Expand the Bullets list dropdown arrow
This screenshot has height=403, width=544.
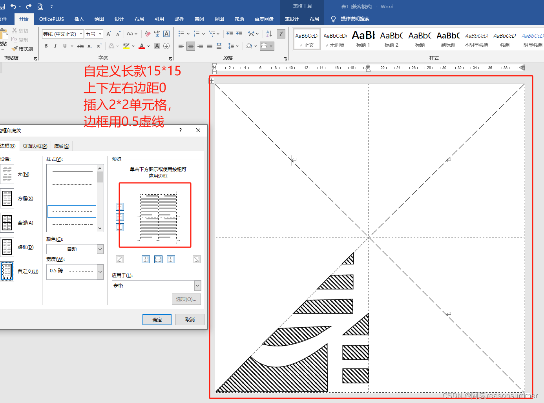click(x=188, y=34)
